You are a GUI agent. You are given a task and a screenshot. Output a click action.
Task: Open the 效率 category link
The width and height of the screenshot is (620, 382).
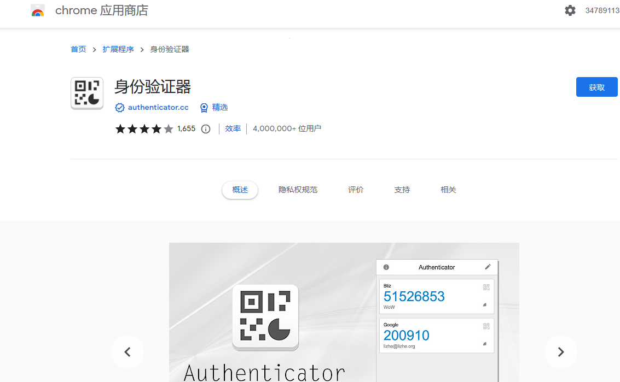233,129
